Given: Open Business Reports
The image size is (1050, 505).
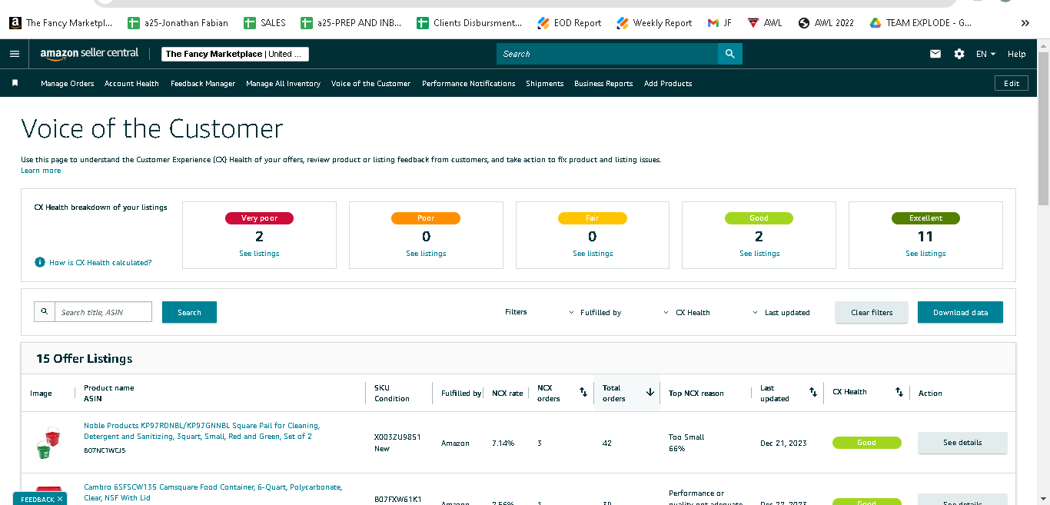Looking at the screenshot, I should [x=603, y=83].
